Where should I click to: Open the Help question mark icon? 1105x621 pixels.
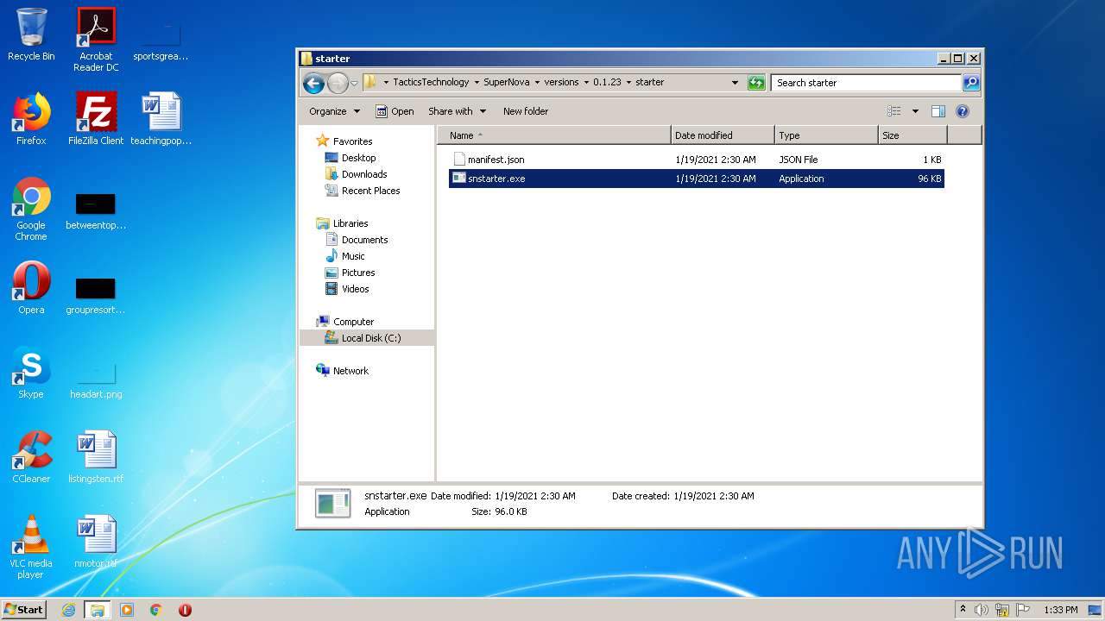(x=963, y=111)
